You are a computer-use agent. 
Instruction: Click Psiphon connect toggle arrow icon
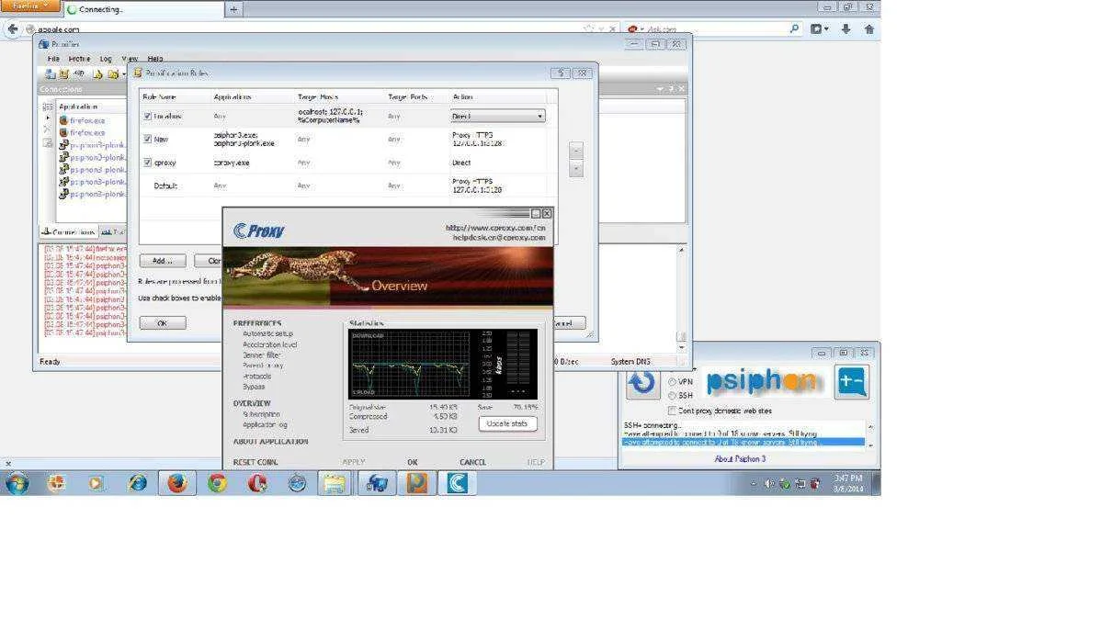coord(642,382)
